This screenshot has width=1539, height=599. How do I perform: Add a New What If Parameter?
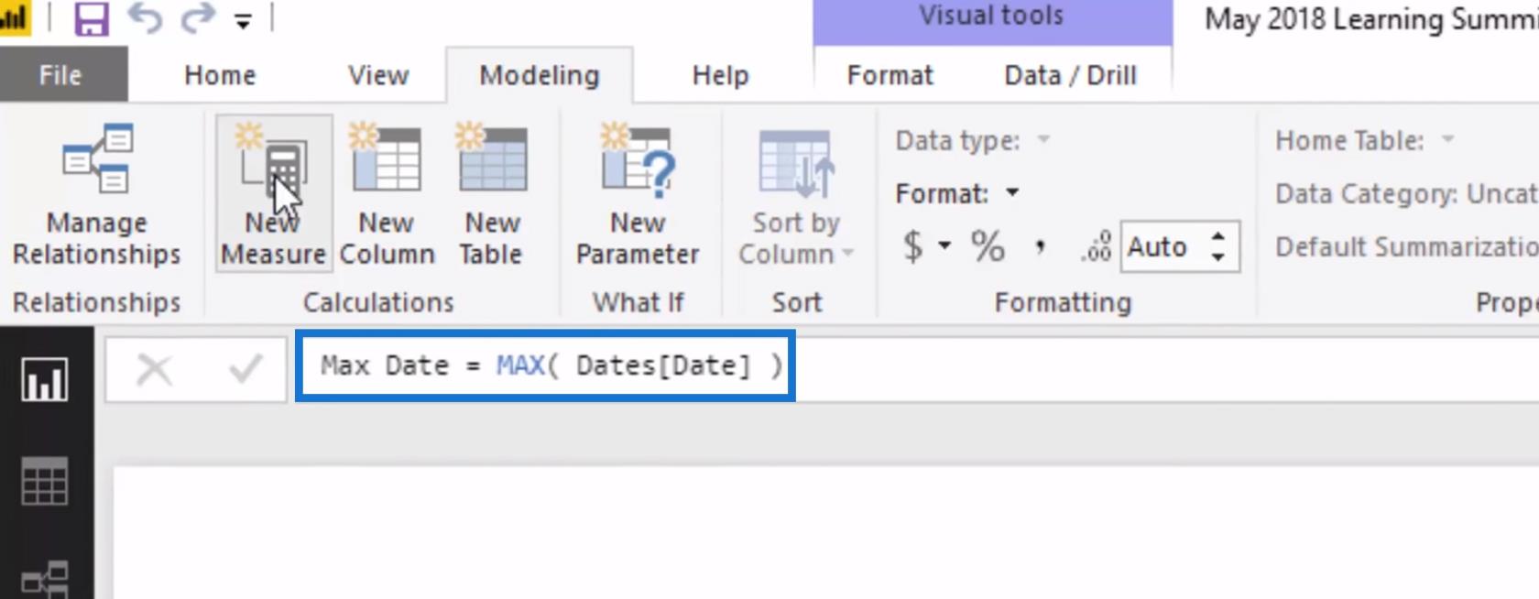[x=638, y=195]
